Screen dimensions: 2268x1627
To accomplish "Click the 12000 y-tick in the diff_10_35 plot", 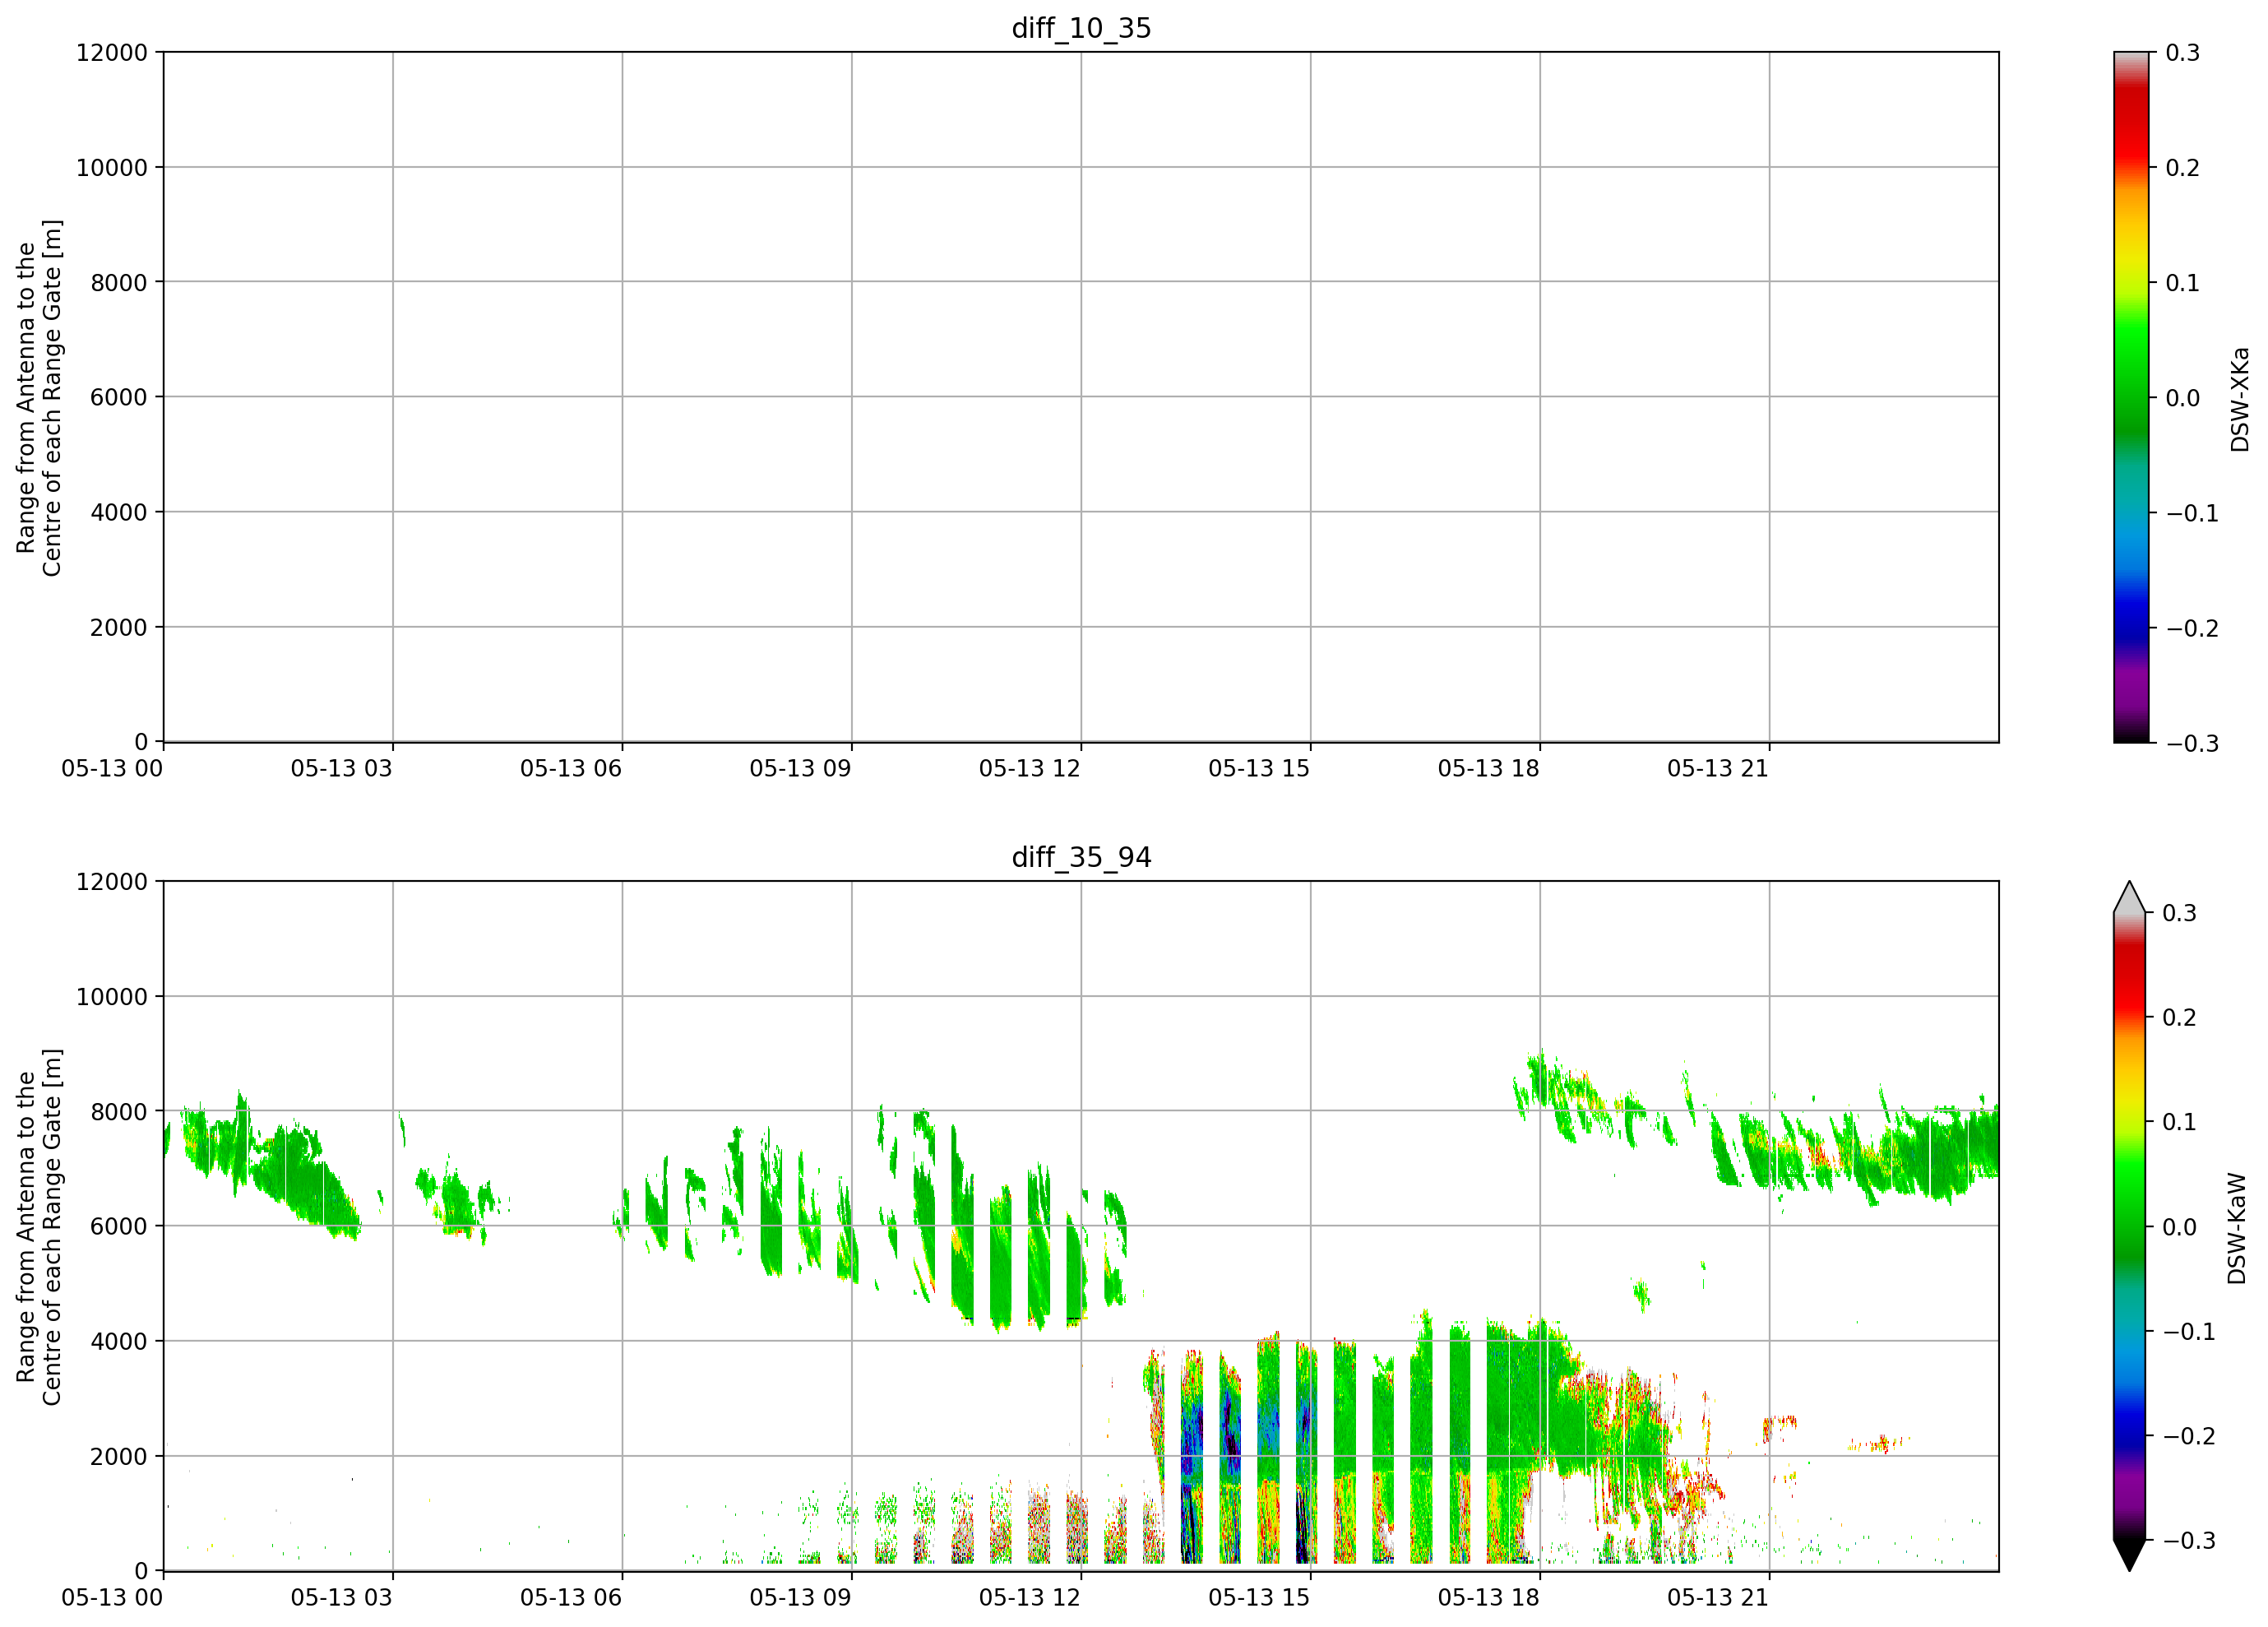I will pyautogui.click(x=112, y=53).
